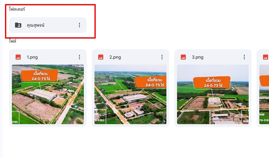Click the partially visible fourth file's image icon

[x=266, y=57]
